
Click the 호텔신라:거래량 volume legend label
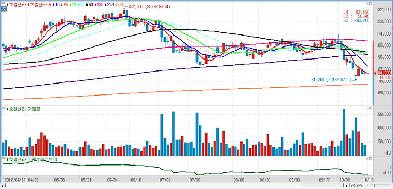[x=24, y=109]
